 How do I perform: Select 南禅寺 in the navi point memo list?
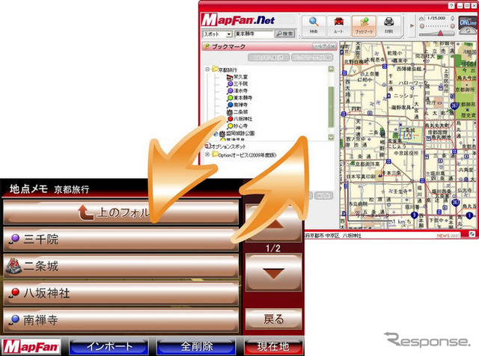tap(121, 320)
